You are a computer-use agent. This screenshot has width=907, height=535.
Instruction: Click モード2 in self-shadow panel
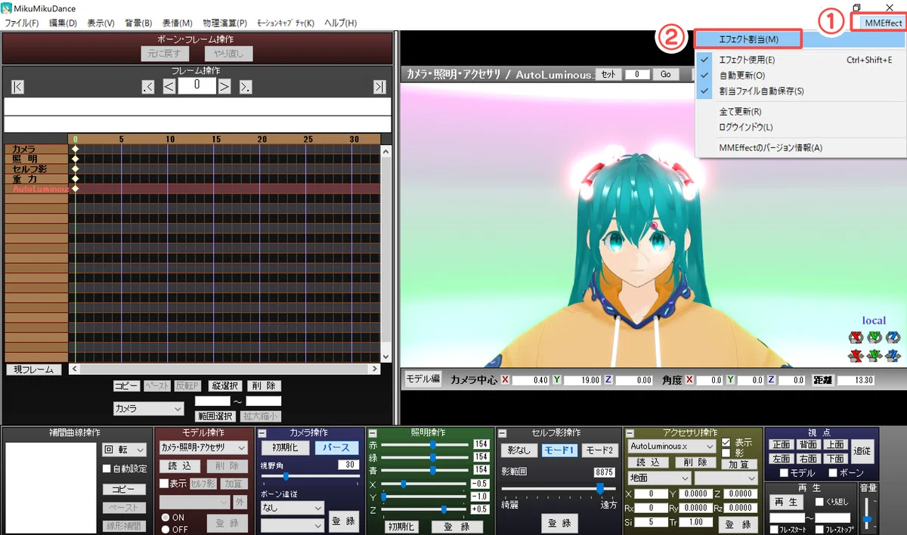click(x=599, y=450)
